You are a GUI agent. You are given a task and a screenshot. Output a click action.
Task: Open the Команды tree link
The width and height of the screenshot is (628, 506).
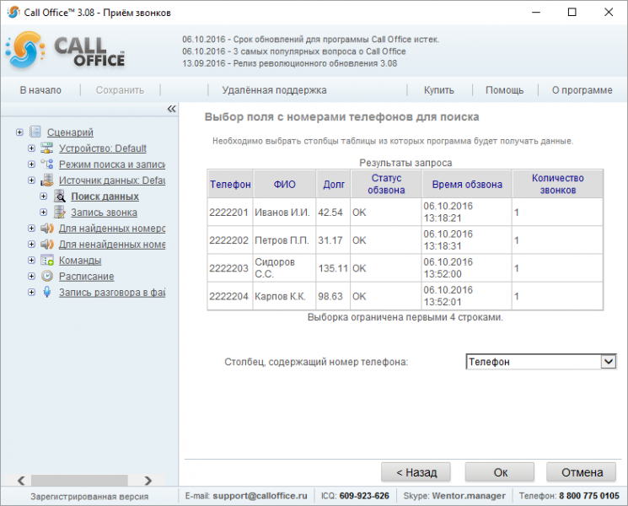[80, 261]
